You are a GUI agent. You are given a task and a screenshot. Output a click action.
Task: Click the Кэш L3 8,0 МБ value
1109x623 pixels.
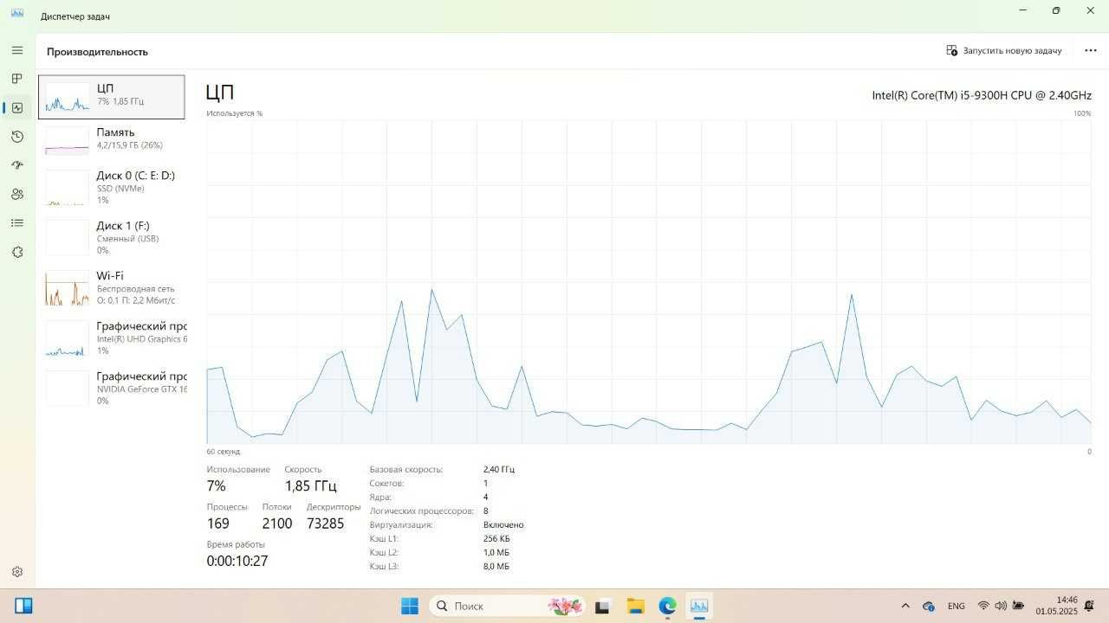pos(496,566)
